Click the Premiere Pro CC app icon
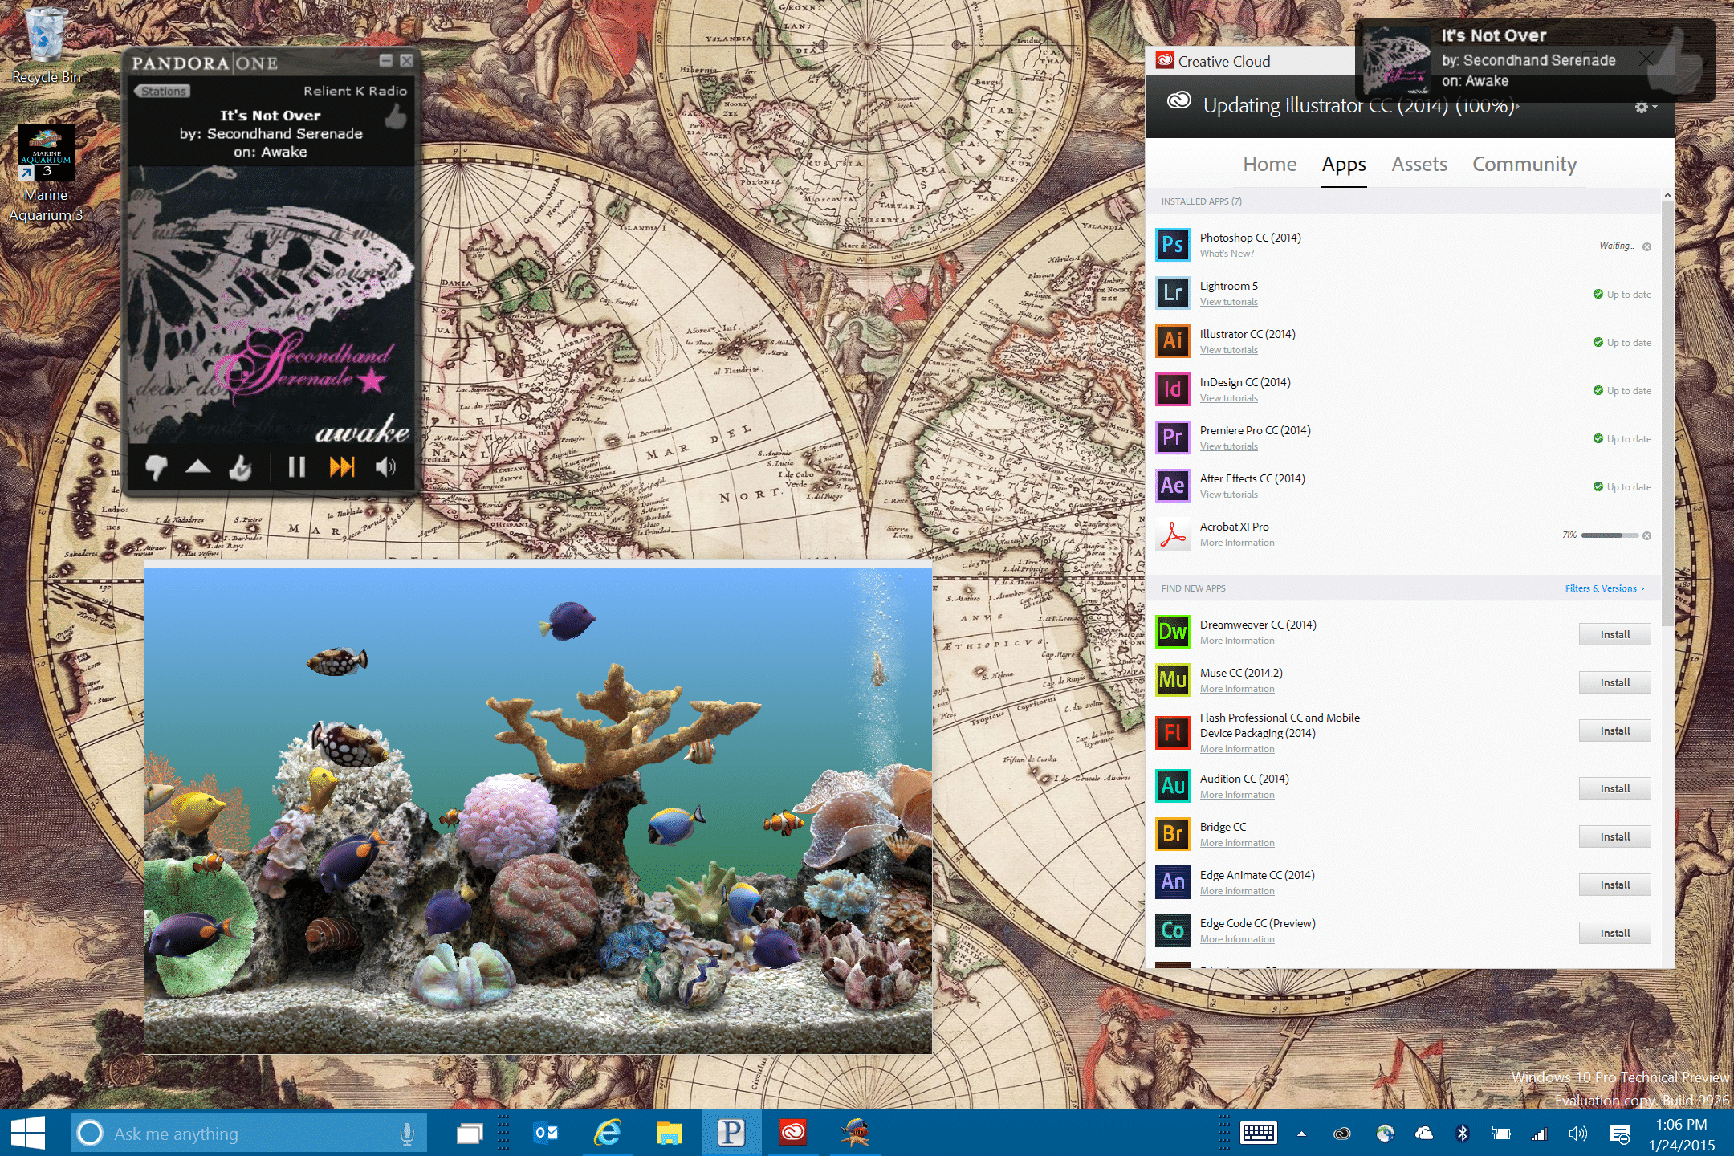The height and width of the screenshot is (1156, 1734). click(x=1172, y=438)
